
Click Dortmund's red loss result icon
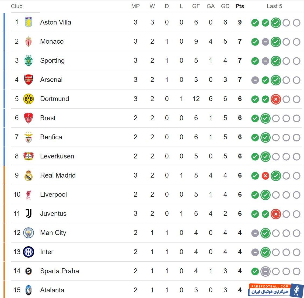[276, 99]
